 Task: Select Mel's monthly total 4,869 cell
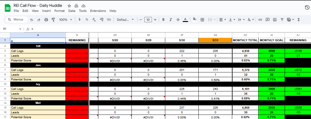(x=245, y=108)
